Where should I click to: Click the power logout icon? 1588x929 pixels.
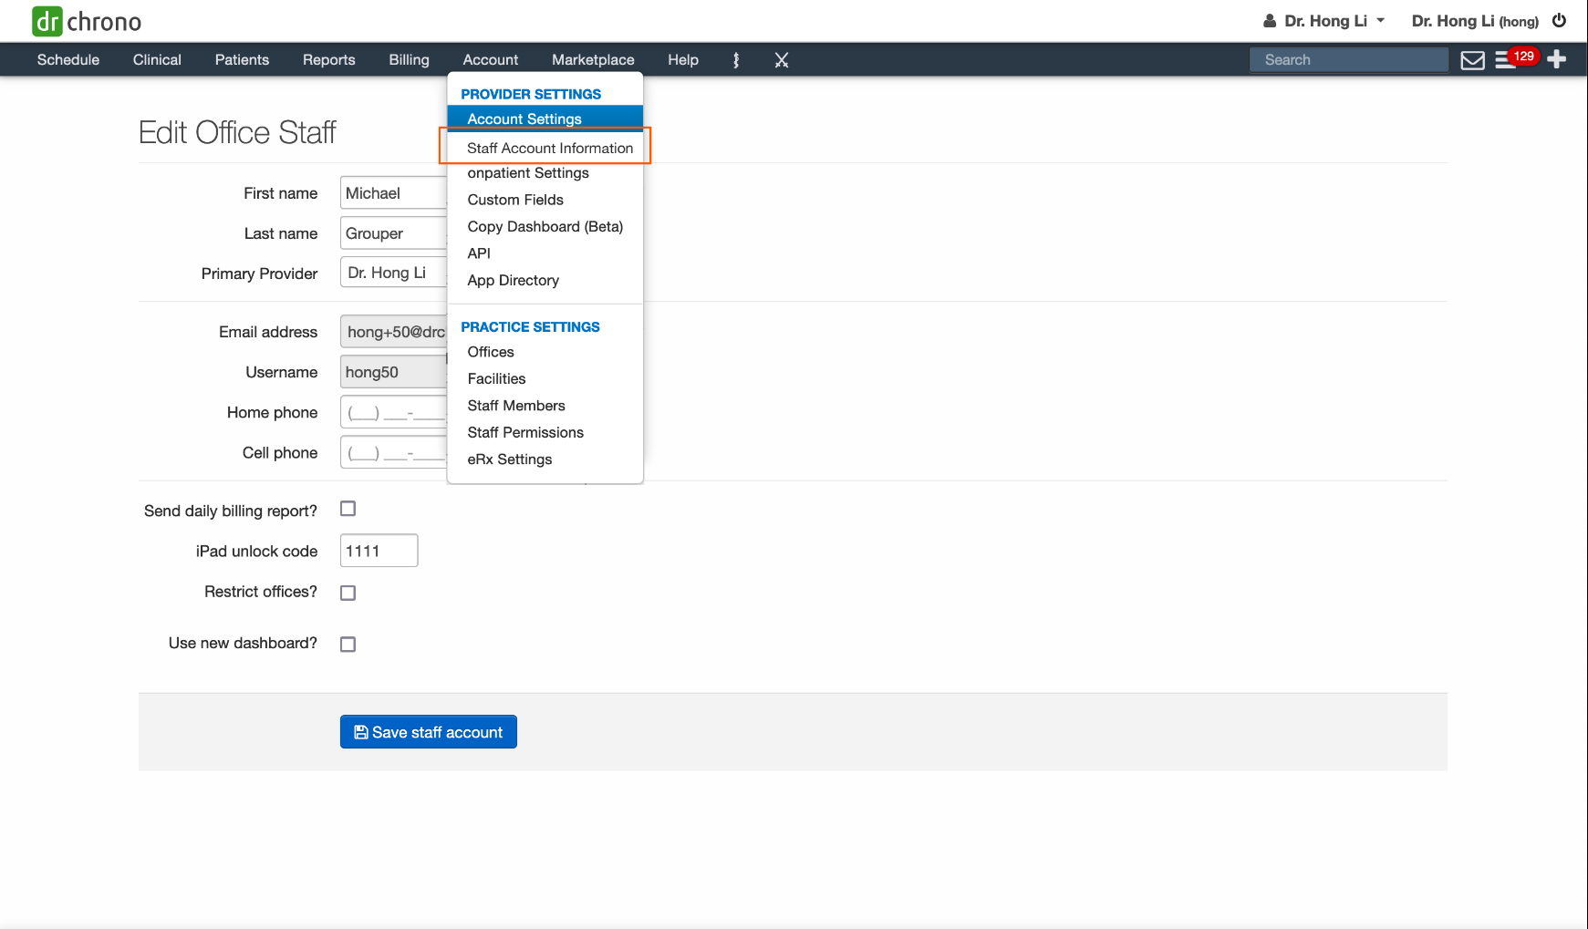(1559, 20)
